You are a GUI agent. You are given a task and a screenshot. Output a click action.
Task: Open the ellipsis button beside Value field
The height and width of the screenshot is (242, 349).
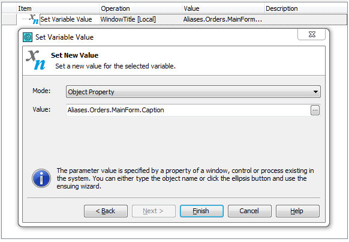[x=315, y=110]
